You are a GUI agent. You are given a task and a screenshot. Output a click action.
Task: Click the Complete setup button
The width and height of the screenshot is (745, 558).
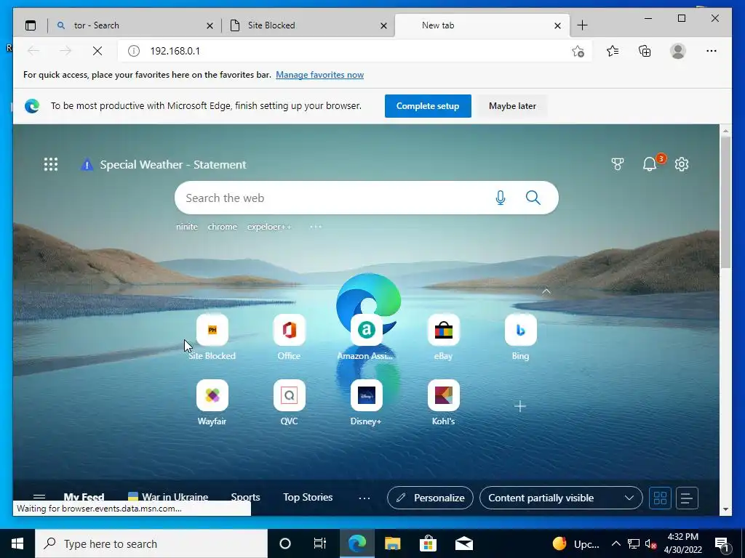coord(428,106)
